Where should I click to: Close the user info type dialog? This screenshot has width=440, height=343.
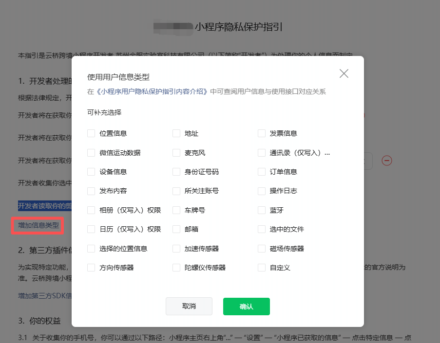pos(344,73)
